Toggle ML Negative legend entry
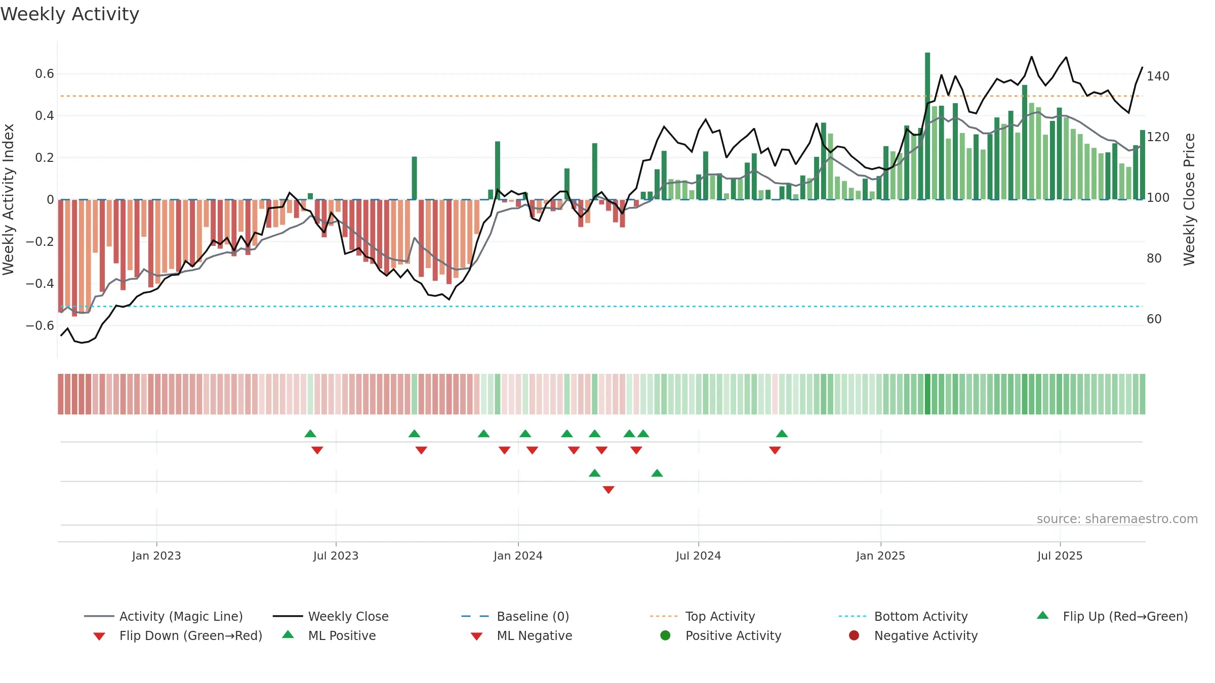Image resolution: width=1215 pixels, height=683 pixels. point(521,635)
